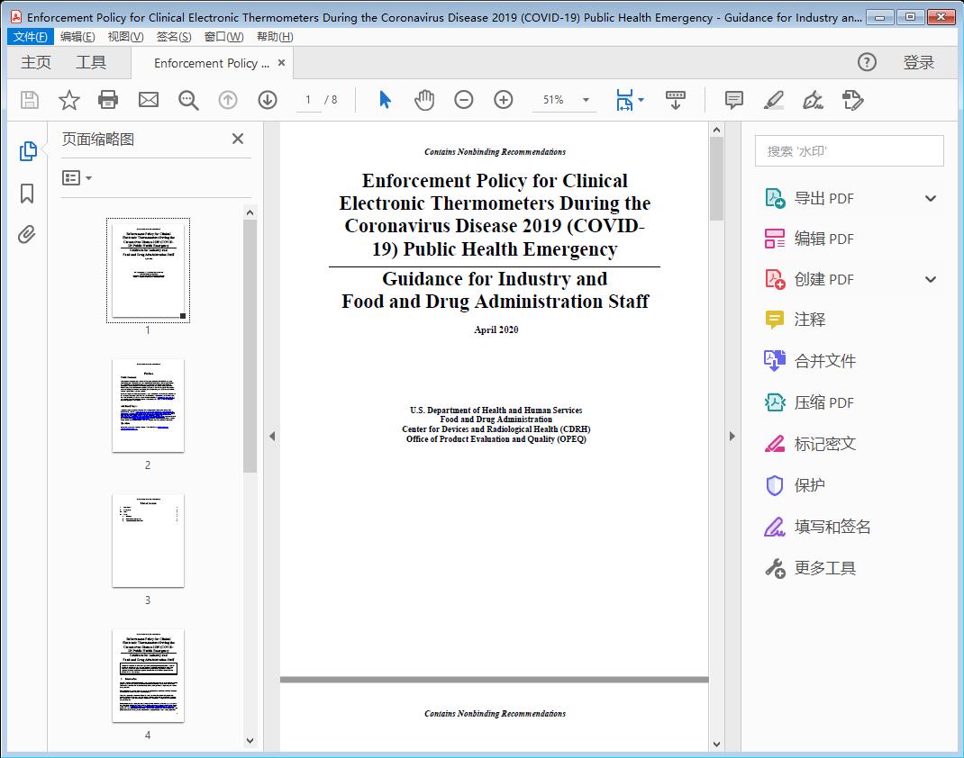Open the comment tool with the speech bubble icon
Viewport: 964px width, 758px height.
(x=733, y=100)
